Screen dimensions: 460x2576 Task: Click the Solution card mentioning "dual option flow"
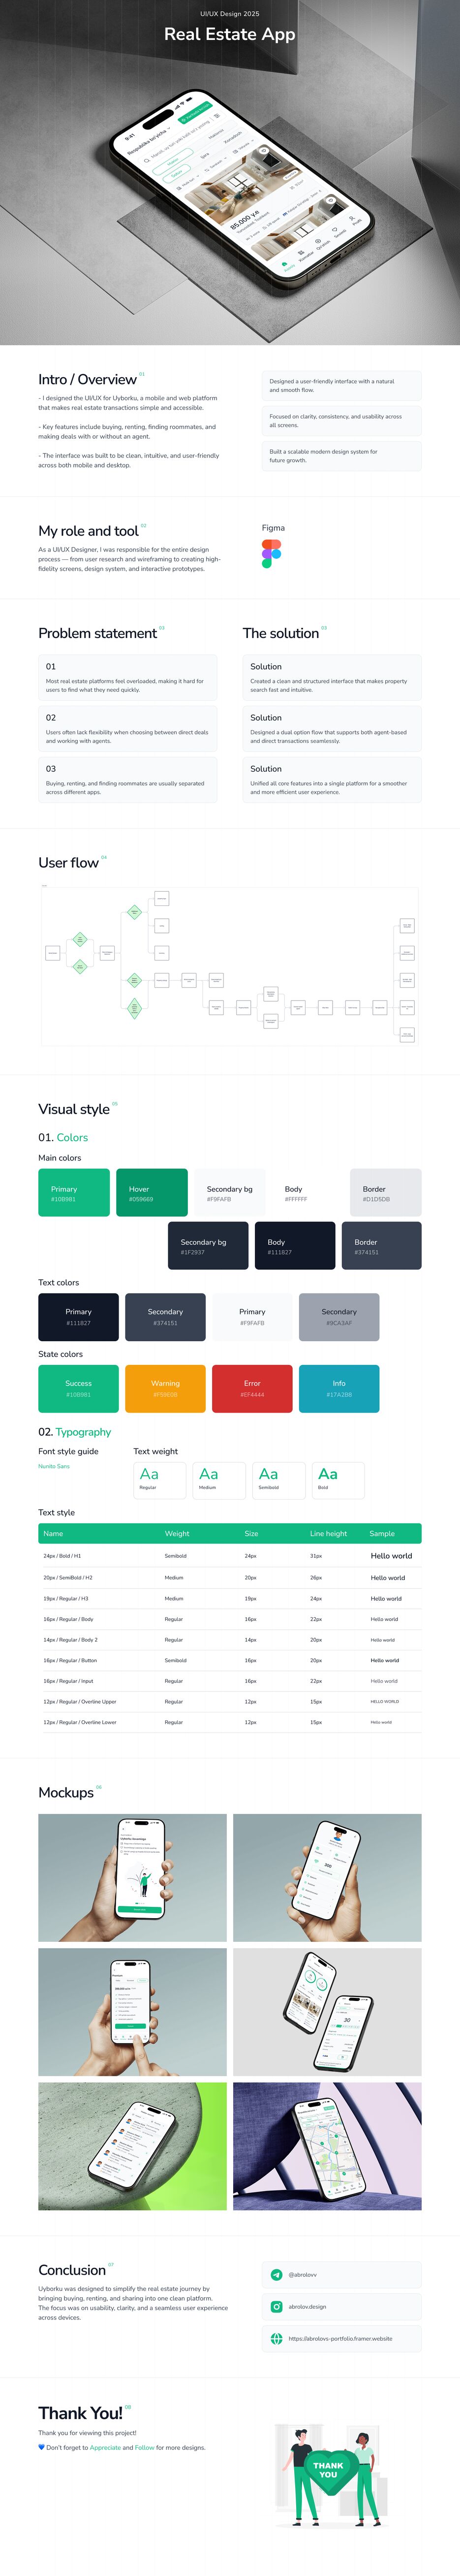(x=332, y=728)
